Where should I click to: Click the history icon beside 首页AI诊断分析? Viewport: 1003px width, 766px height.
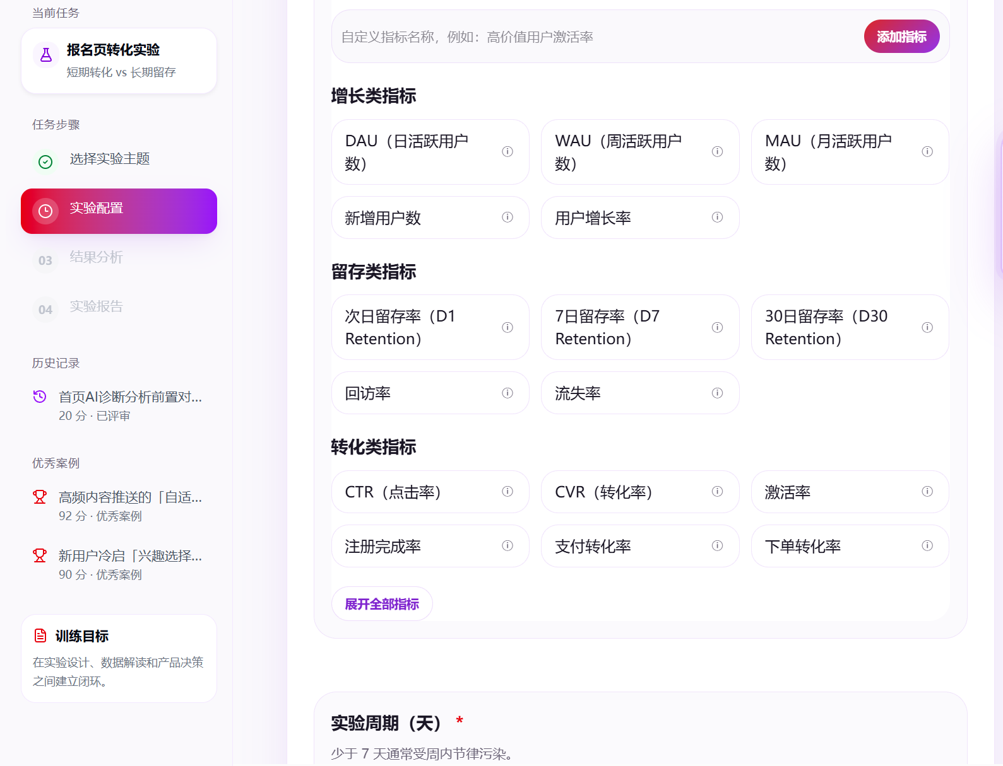pos(40,397)
